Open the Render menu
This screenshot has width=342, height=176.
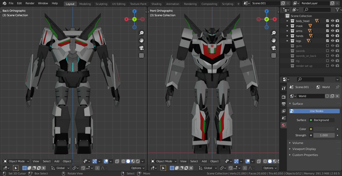point(30,3)
